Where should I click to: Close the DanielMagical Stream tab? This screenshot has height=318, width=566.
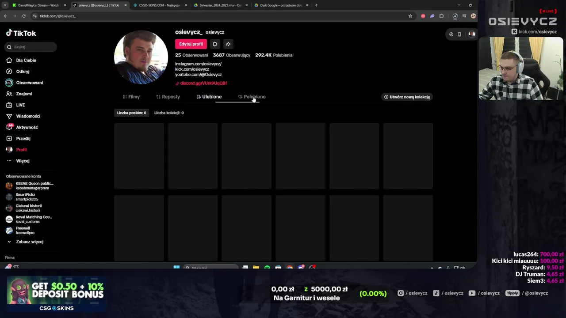(x=65, y=5)
